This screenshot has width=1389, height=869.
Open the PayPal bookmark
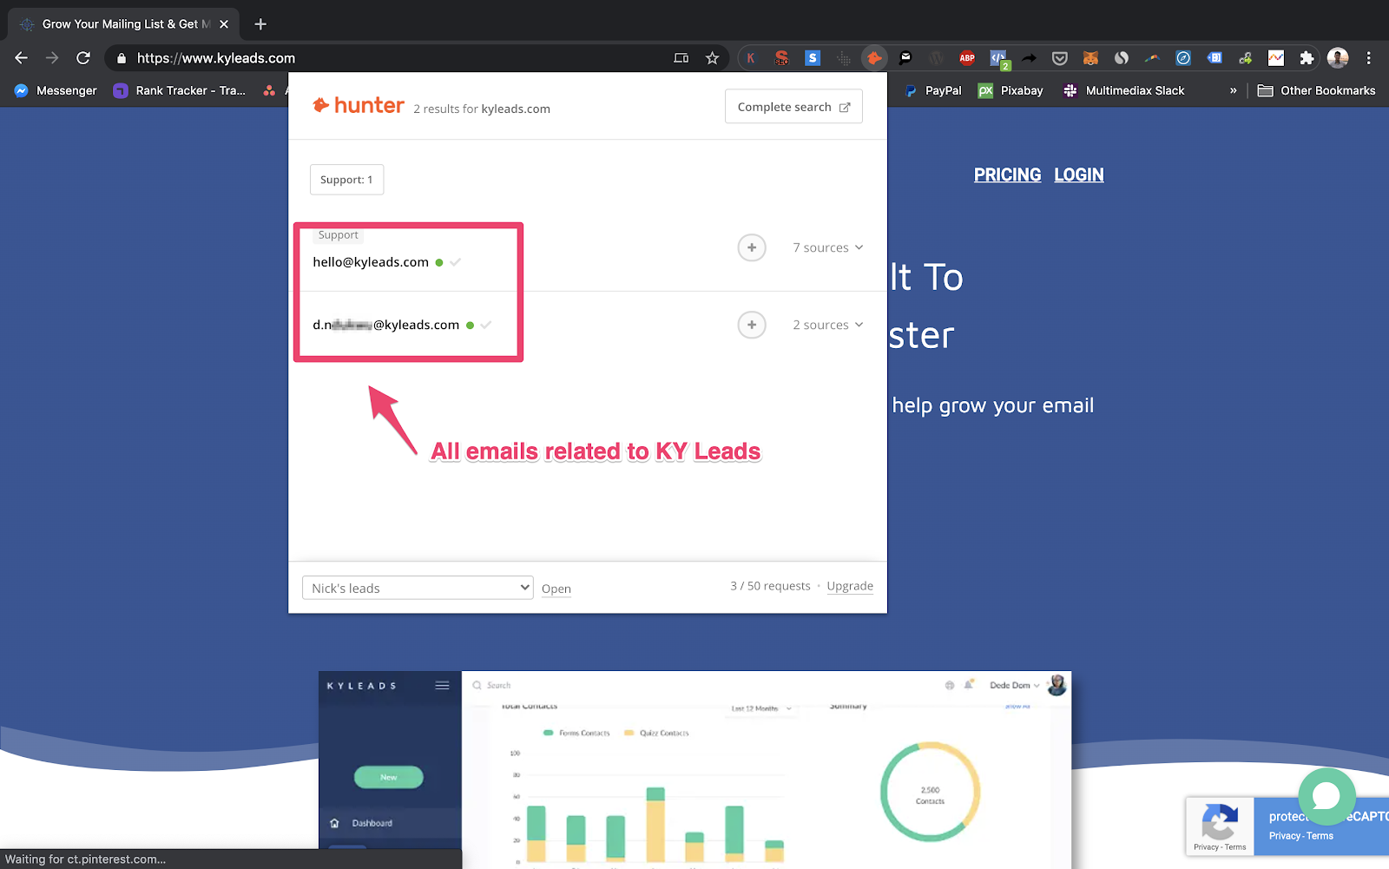[x=933, y=90]
